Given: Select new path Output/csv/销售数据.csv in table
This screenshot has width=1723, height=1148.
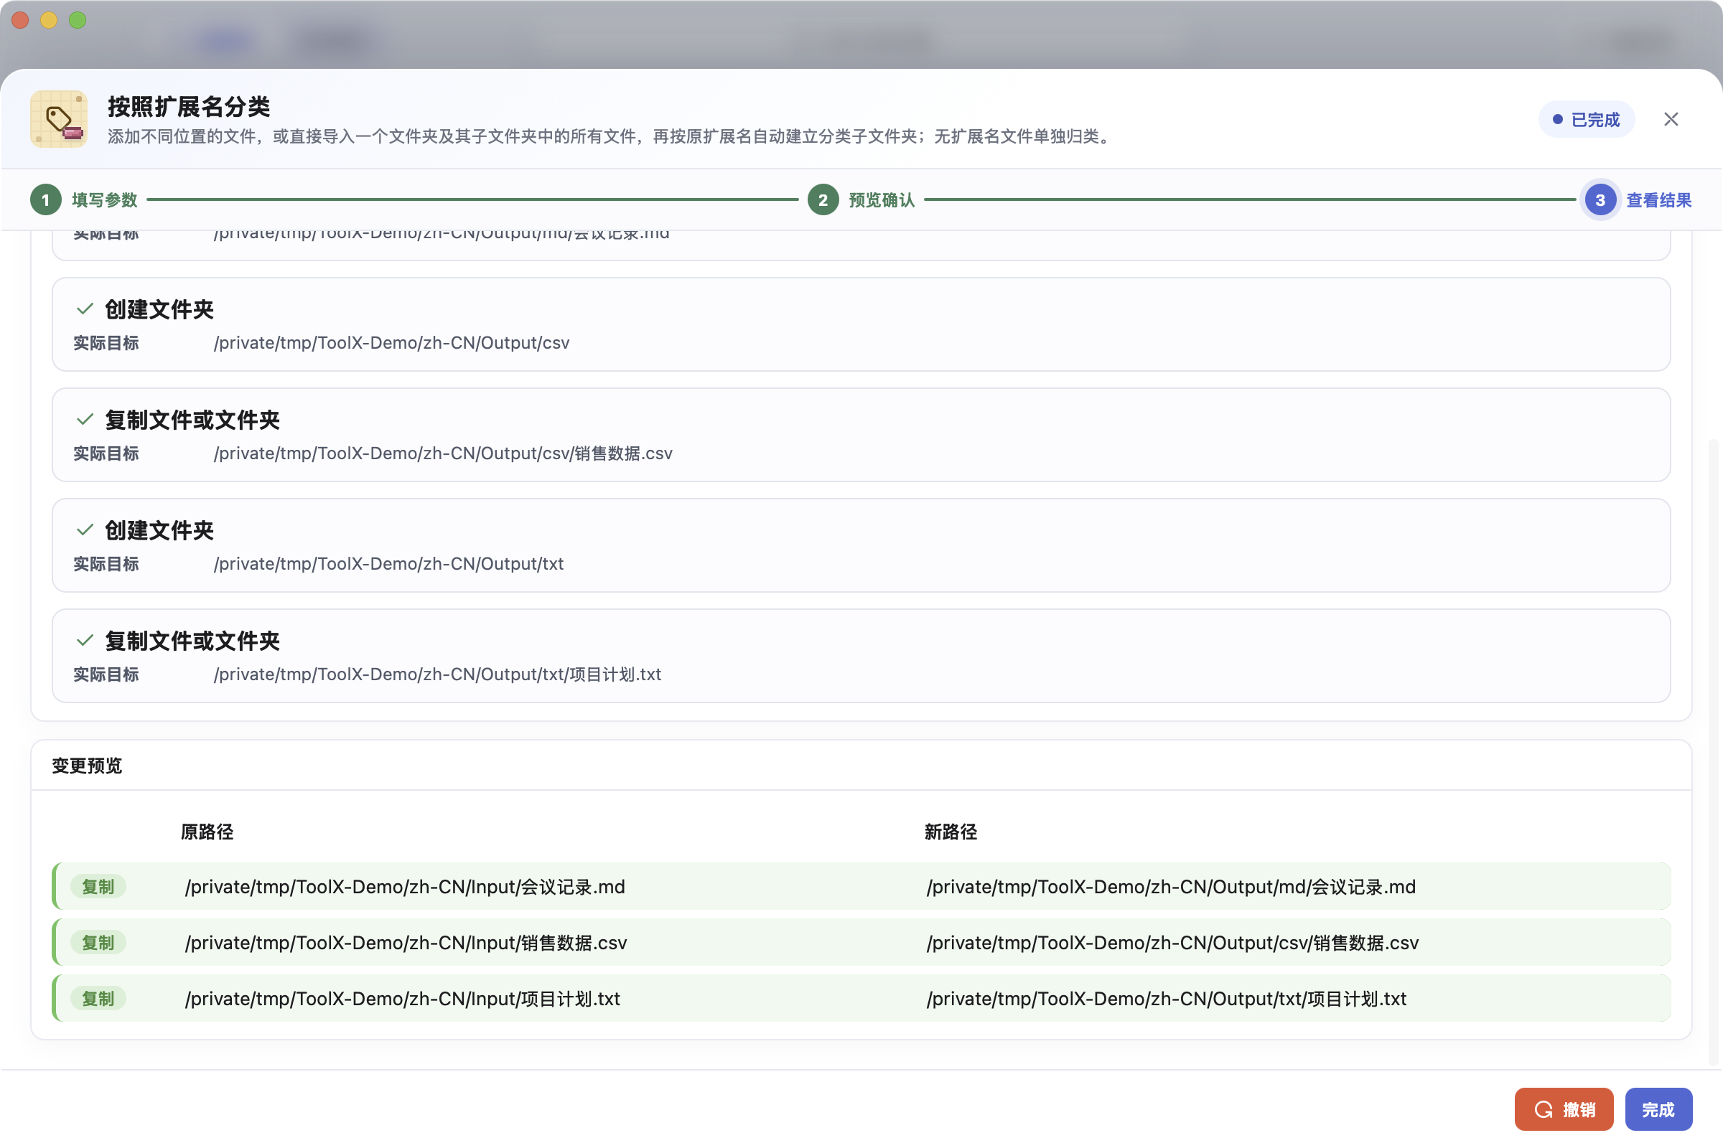Looking at the screenshot, I should pyautogui.click(x=1172, y=942).
